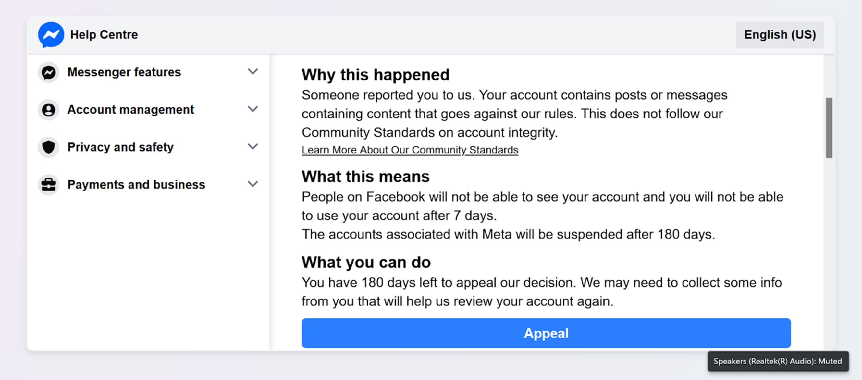The width and height of the screenshot is (862, 380).
Task: Choose the Privacy and safety label
Action: point(120,147)
